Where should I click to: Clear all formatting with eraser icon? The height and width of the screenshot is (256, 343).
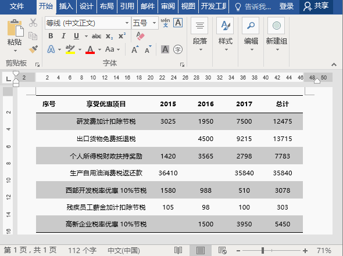point(140,36)
